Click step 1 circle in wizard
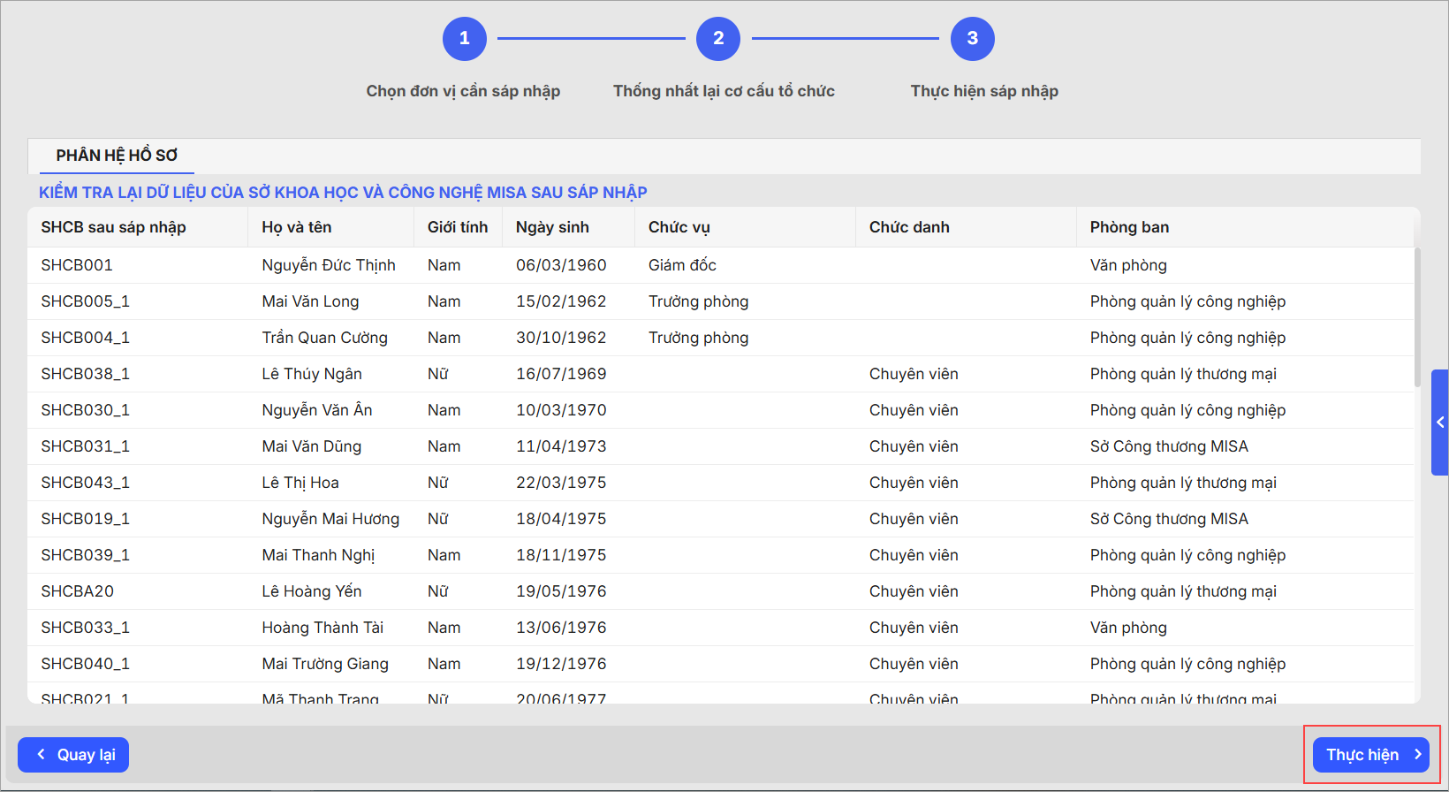Viewport: 1449px width, 792px height. click(x=464, y=39)
